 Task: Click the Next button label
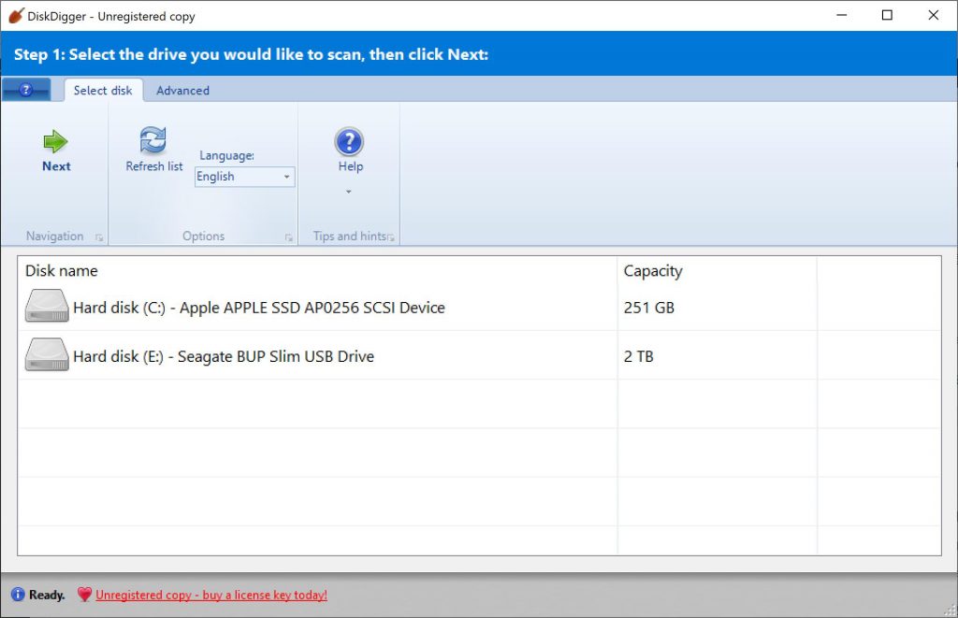coord(56,166)
